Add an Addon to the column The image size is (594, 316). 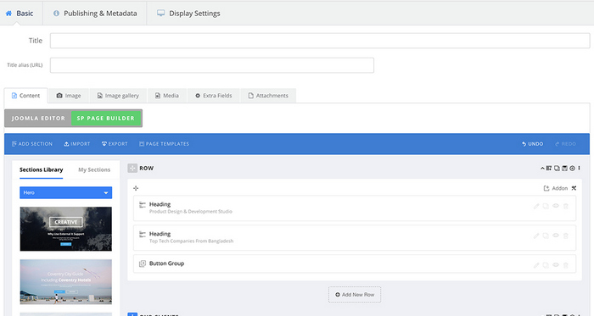pyautogui.click(x=556, y=188)
